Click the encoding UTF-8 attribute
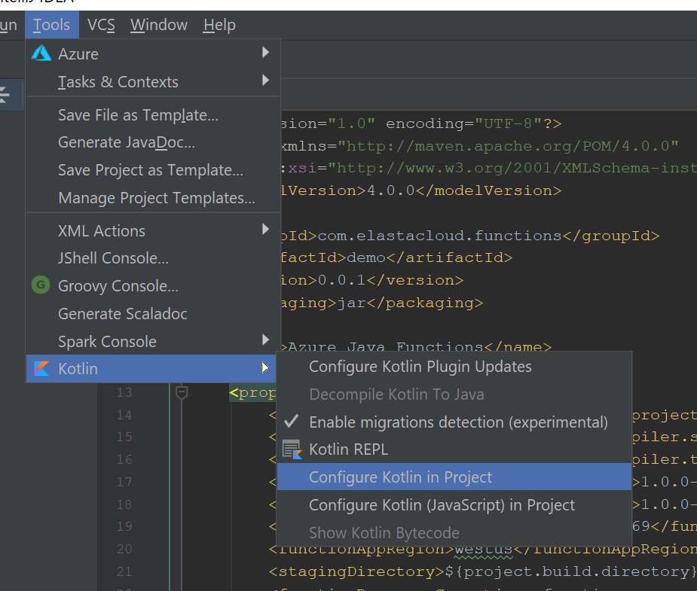The width and height of the screenshot is (697, 591). coord(463,123)
